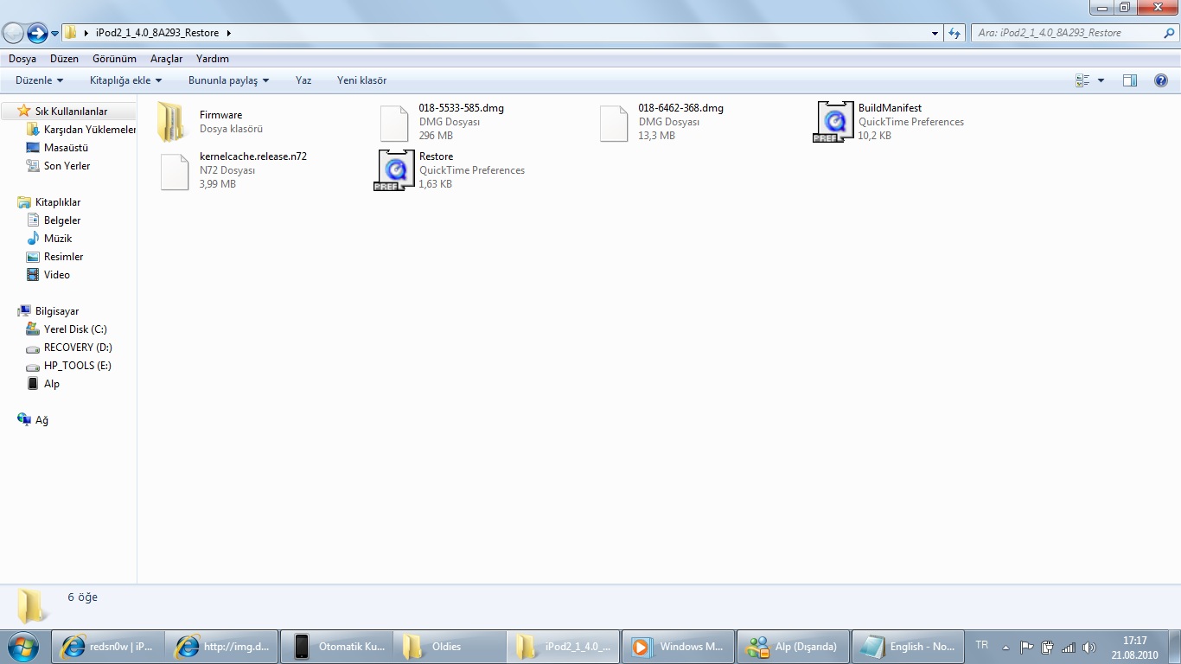Image resolution: width=1181 pixels, height=664 pixels.
Task: Select Sık Kullanılanlar in navigation pane
Action: coord(71,112)
